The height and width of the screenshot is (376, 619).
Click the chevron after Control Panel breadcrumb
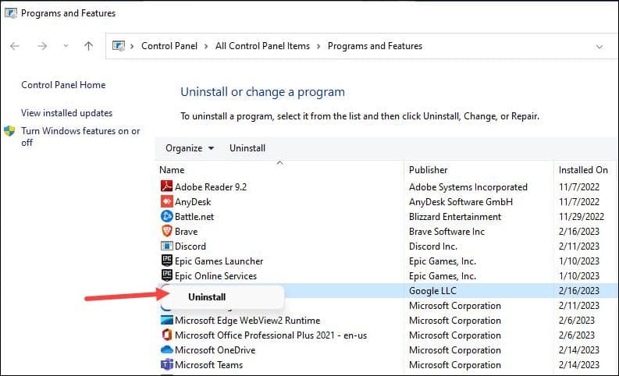[x=208, y=46]
